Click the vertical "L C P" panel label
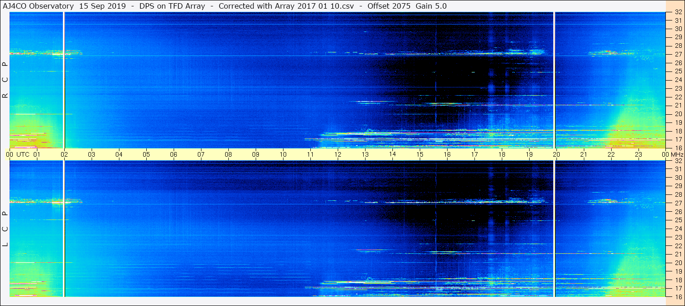Image resolution: width=685 pixels, height=306 pixels. tap(5, 229)
